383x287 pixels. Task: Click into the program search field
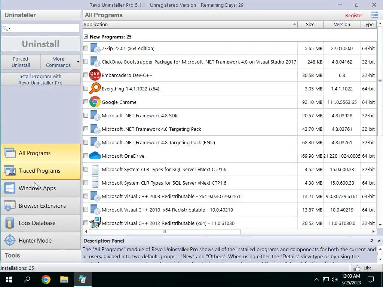click(x=46, y=28)
